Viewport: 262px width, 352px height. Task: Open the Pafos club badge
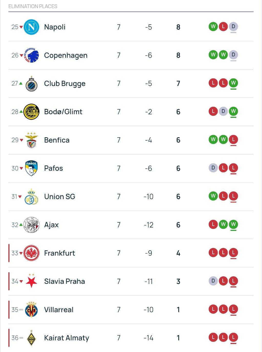(31, 168)
